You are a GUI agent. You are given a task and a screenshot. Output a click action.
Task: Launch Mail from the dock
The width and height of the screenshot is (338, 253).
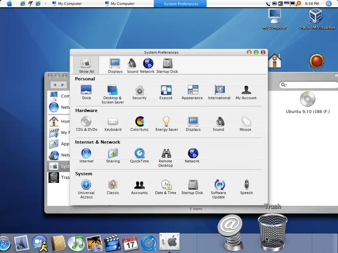click(x=21, y=243)
